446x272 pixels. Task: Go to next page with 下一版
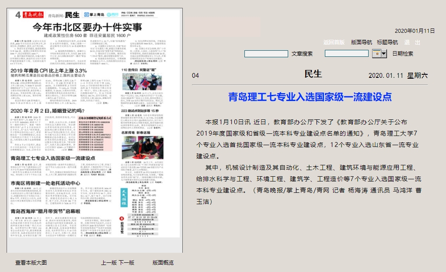(126, 263)
